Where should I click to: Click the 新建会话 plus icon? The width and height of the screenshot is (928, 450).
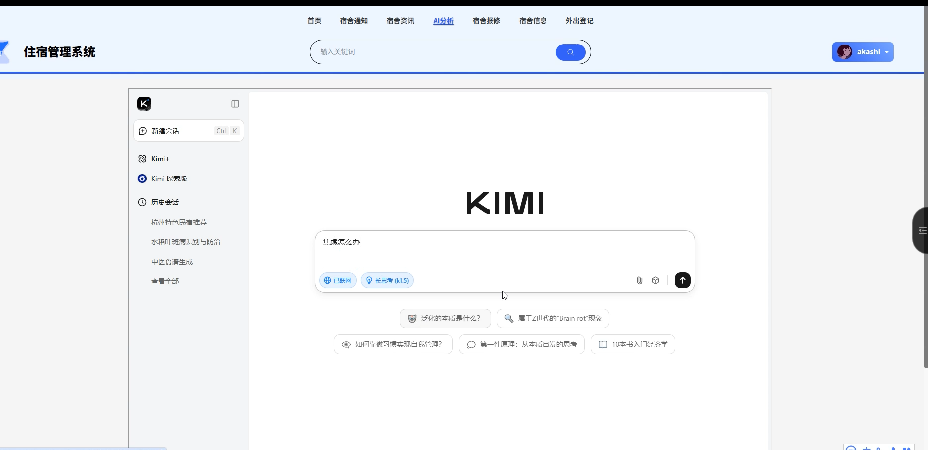143,131
